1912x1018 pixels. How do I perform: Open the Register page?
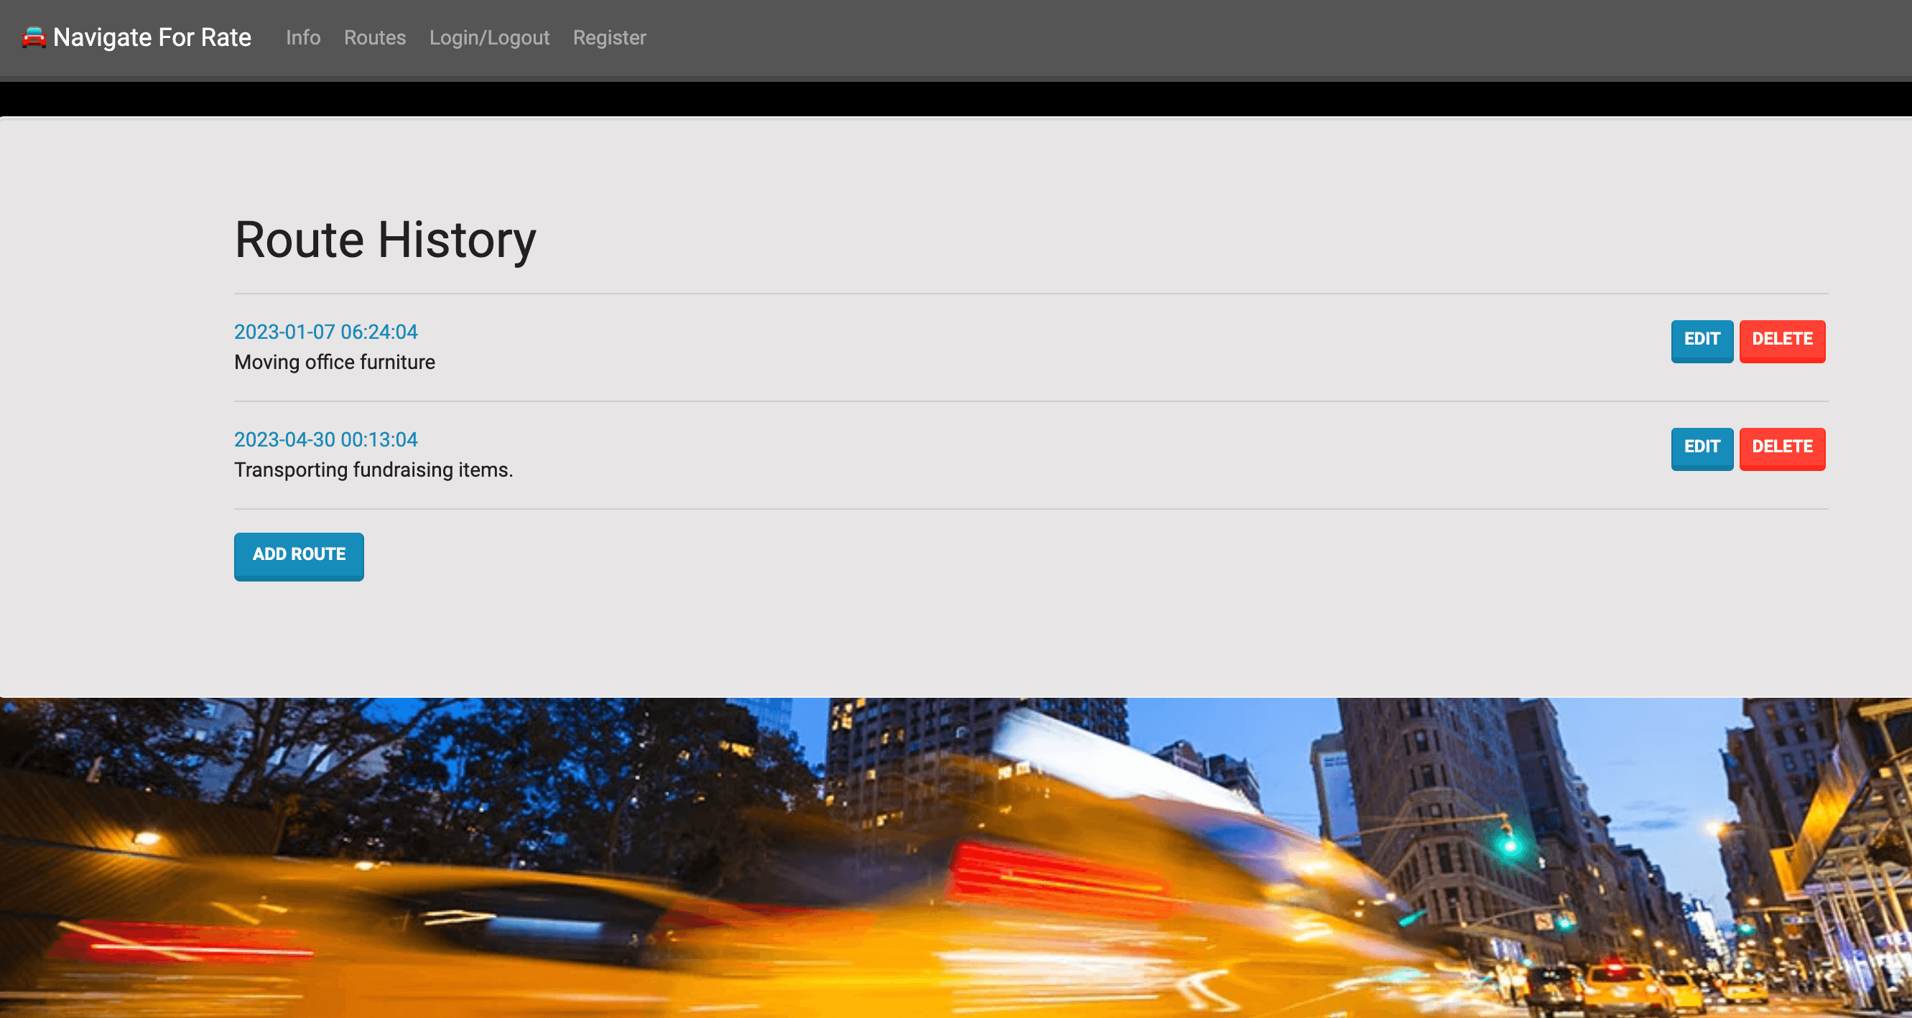609,38
